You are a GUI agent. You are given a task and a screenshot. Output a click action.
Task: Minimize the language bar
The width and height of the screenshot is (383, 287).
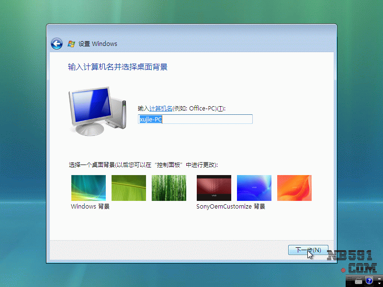pyautogui.click(x=379, y=279)
